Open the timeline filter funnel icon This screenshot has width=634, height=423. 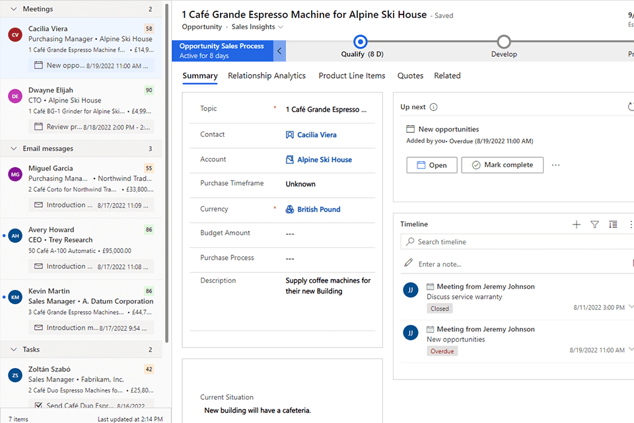click(594, 225)
